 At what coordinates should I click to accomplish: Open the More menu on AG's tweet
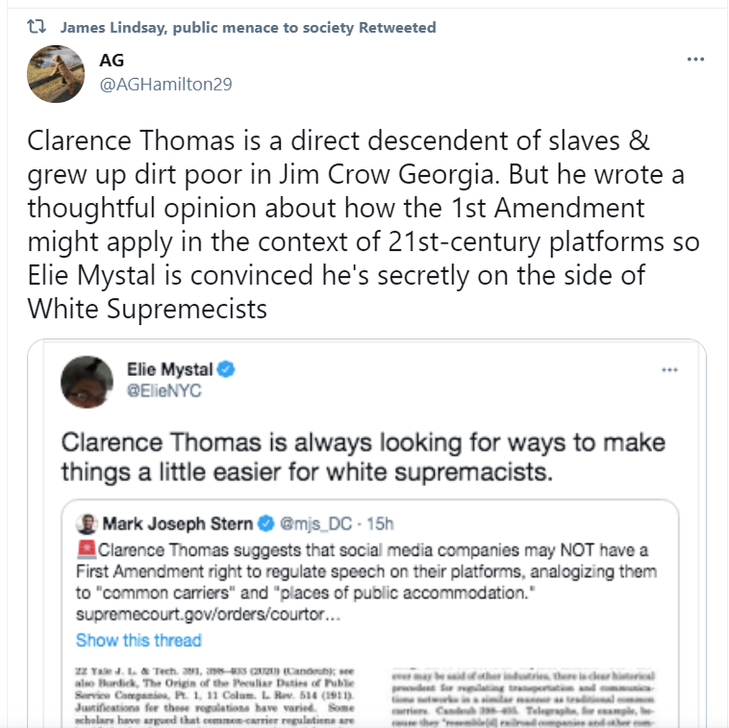695,60
